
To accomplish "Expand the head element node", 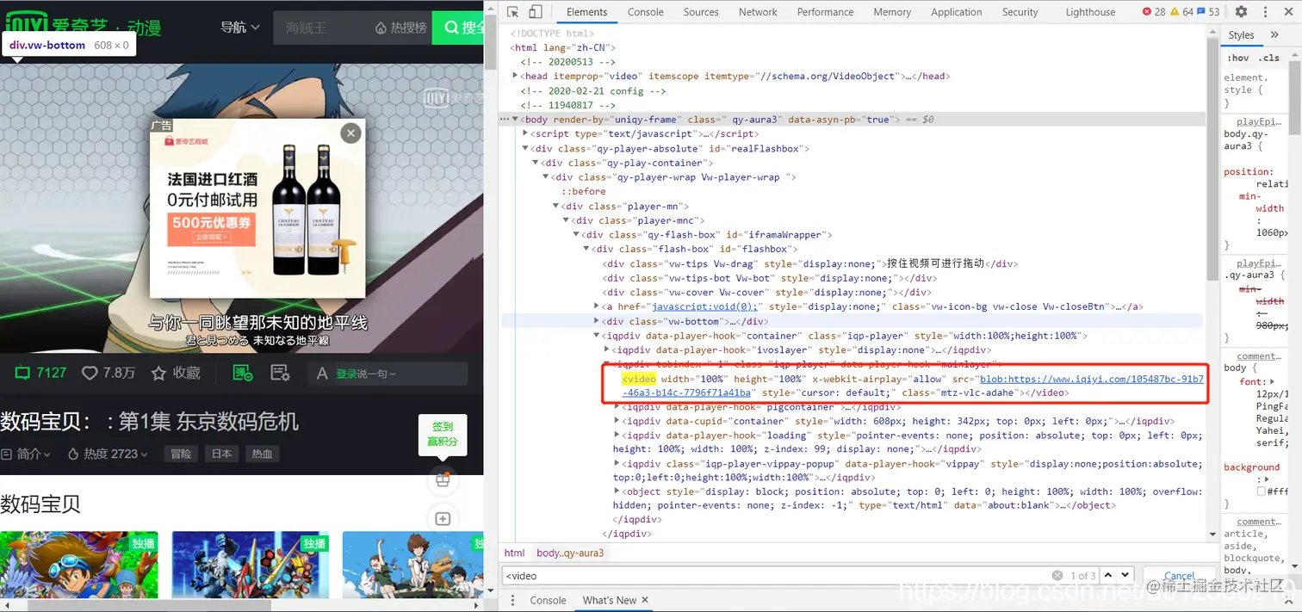I will [516, 76].
